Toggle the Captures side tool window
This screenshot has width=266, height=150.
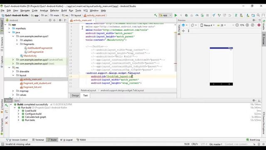tap(2, 62)
